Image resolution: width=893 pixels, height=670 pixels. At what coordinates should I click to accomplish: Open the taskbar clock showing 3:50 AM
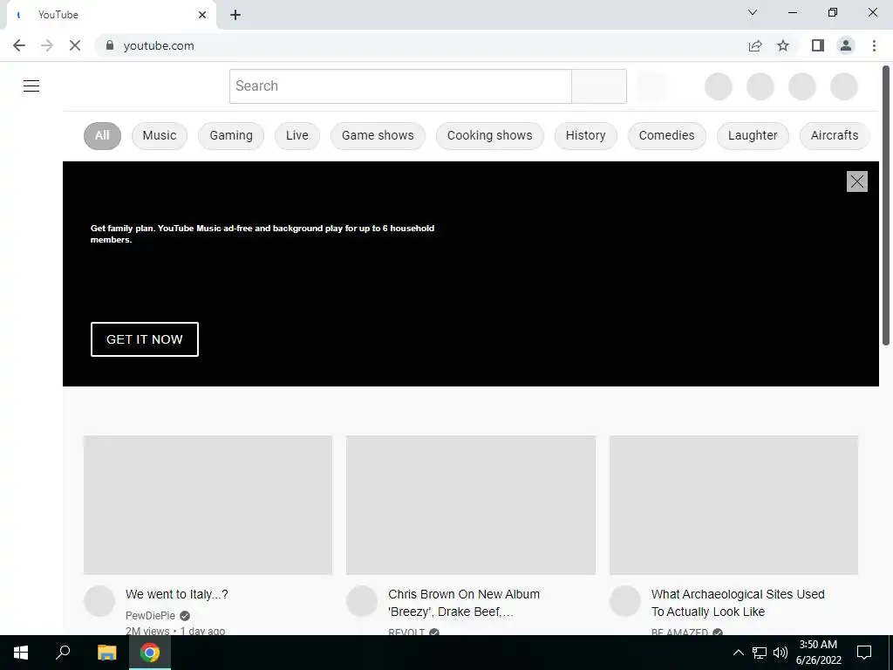pos(818,653)
